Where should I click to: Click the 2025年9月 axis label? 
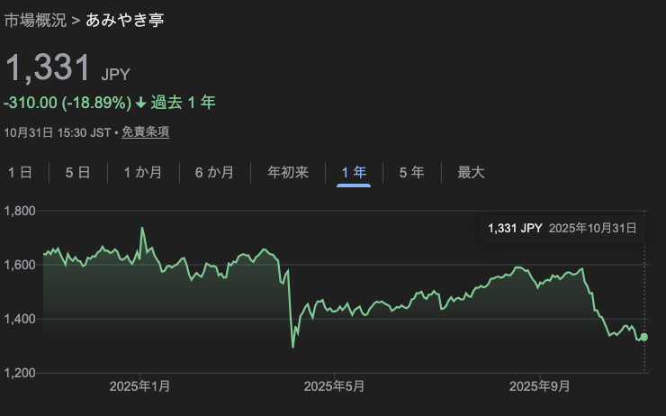point(539,386)
